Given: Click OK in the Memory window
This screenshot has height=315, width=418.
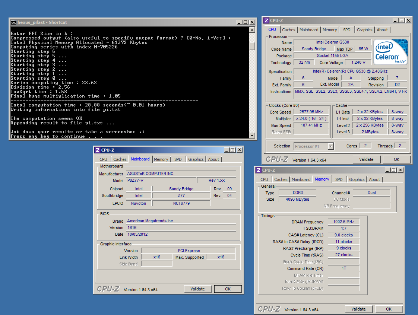Looking at the screenshot, I should (x=389, y=309).
